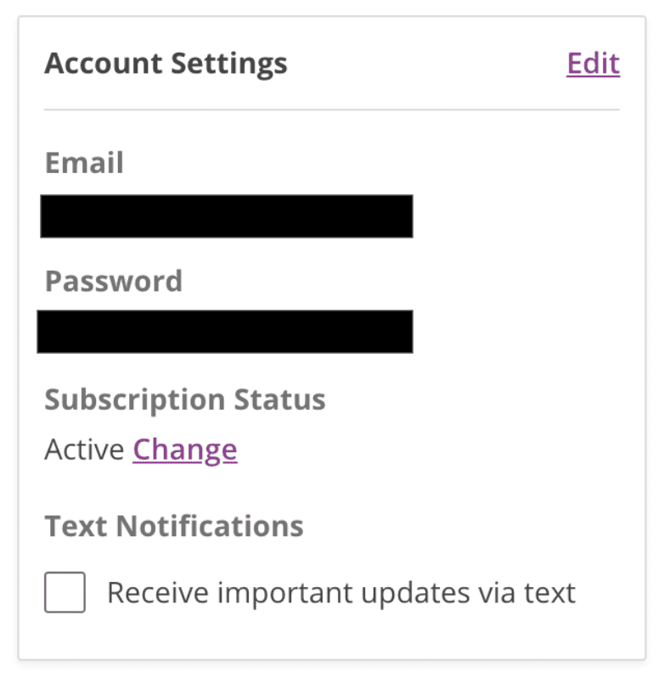This screenshot has height=677, width=664.
Task: Click the word 'important' in checkbox label
Action: (285, 593)
